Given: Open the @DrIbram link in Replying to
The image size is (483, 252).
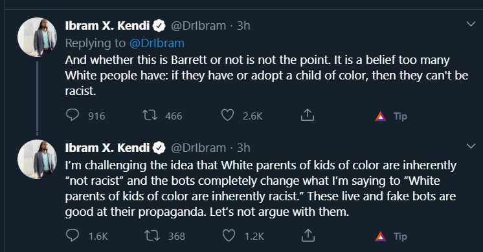Looking at the screenshot, I should pyautogui.click(x=157, y=43).
